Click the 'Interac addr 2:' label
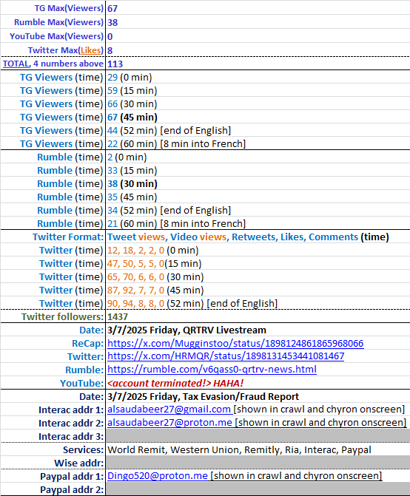The image size is (410, 496). click(x=71, y=423)
